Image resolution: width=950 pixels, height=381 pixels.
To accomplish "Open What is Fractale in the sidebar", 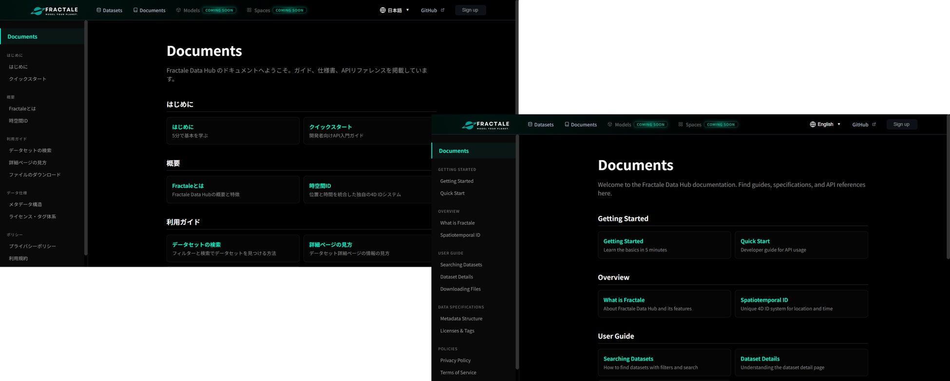I will (457, 223).
